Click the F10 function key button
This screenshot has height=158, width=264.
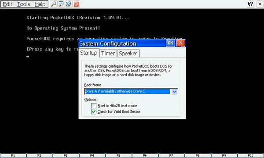click(251, 155)
